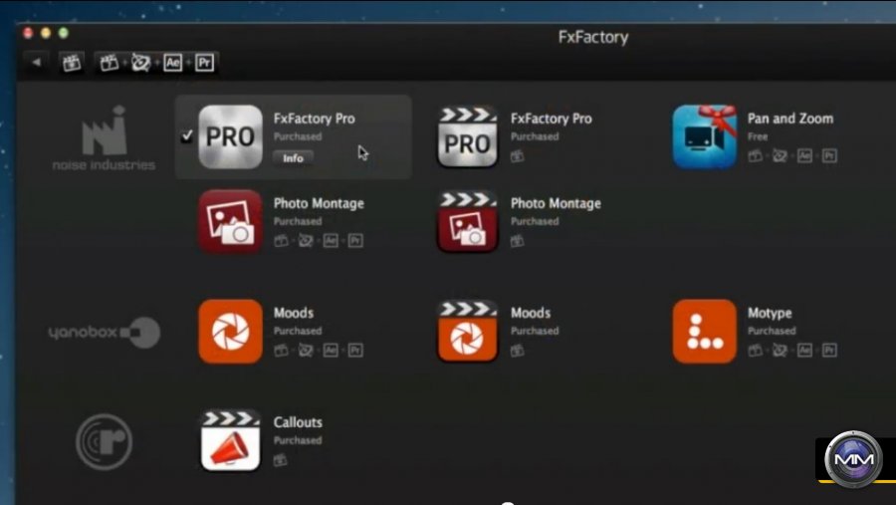Open the Pan and Zoom plugin icon

pyautogui.click(x=705, y=136)
